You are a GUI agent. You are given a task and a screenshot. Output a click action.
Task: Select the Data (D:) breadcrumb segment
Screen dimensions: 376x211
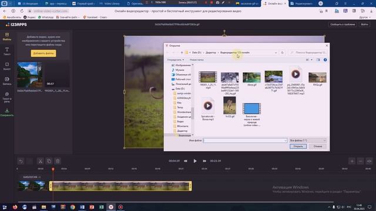[x=196, y=52]
